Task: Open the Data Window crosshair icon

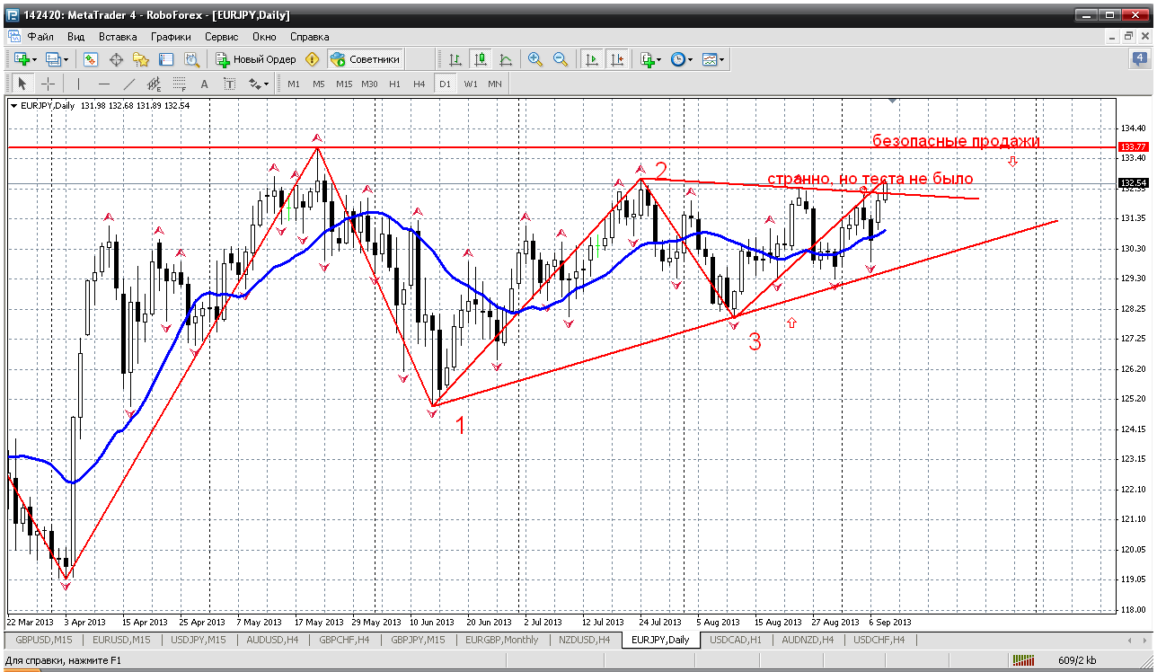Action: (116, 59)
